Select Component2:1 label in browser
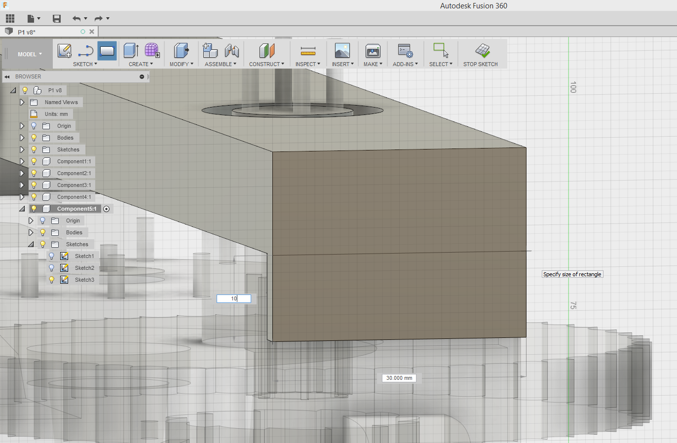Image resolution: width=677 pixels, height=443 pixels. (74, 173)
